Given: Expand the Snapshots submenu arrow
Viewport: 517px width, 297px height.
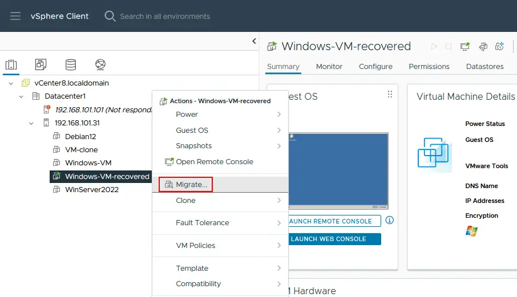Looking at the screenshot, I should (279, 146).
